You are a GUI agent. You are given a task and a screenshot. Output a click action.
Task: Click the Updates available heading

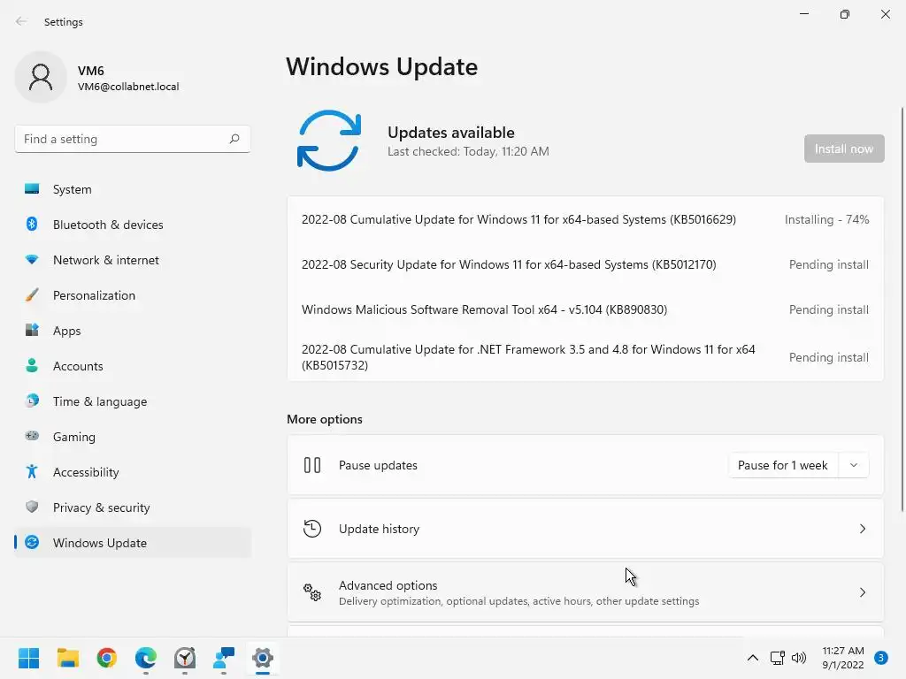coord(450,133)
